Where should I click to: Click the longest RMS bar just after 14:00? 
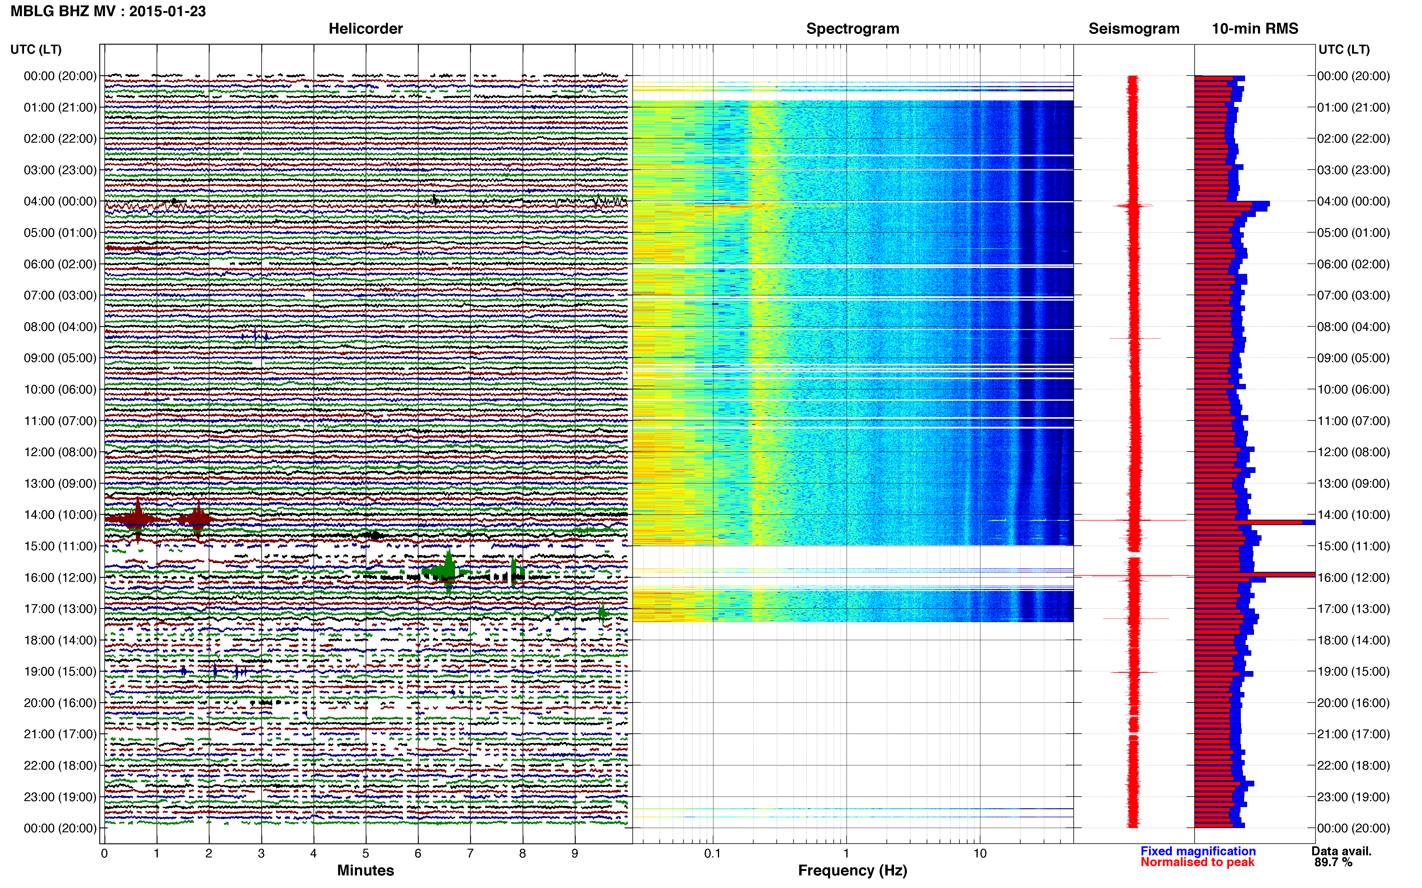tap(1255, 522)
